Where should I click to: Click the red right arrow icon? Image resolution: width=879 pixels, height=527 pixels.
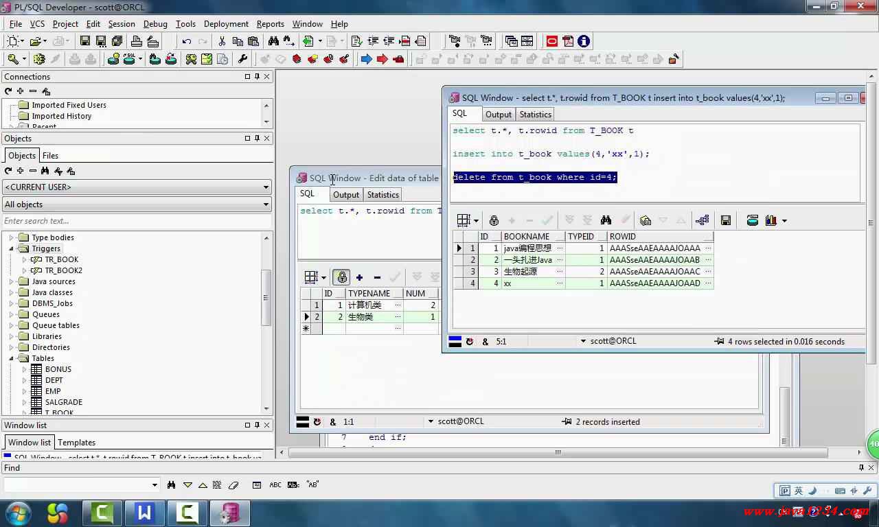[383, 59]
